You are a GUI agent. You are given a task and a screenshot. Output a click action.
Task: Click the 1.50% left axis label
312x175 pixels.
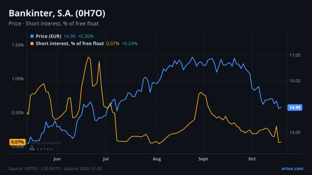point(18,45)
